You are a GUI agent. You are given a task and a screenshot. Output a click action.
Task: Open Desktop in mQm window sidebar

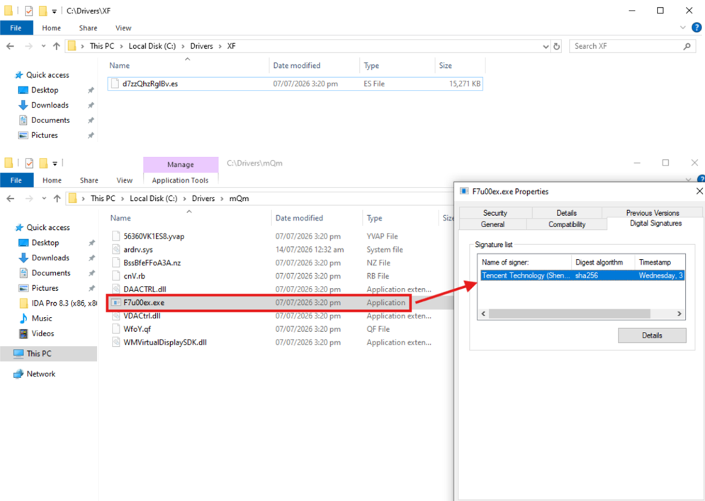(x=45, y=243)
